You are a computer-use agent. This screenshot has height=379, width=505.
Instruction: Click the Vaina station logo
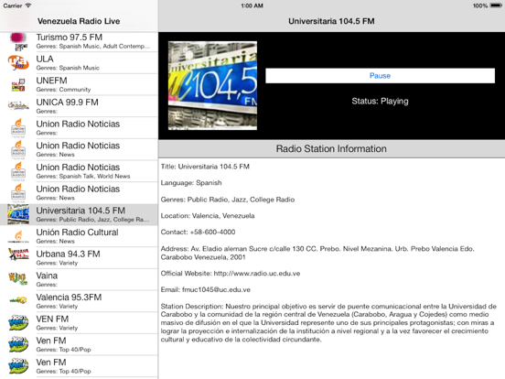(x=18, y=279)
